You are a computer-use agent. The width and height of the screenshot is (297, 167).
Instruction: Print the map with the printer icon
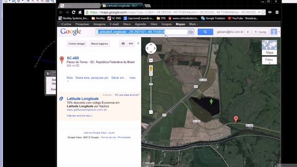pyautogui.click(x=123, y=44)
